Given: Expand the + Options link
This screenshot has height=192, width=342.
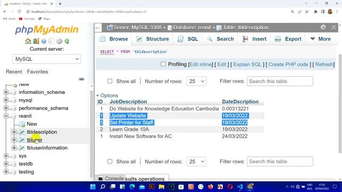Looking at the screenshot, I should point(107,95).
